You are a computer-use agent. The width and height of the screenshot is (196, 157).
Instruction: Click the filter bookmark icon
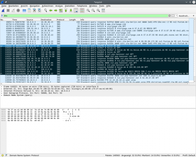(2, 15)
